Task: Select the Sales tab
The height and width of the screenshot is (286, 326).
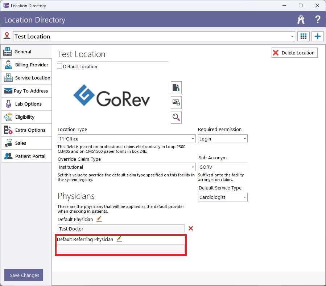Action: [26, 143]
